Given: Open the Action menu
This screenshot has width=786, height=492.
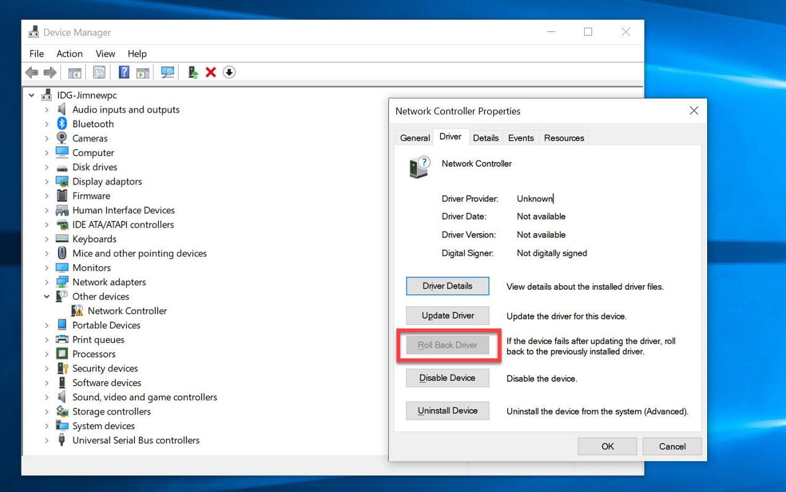Looking at the screenshot, I should point(70,54).
